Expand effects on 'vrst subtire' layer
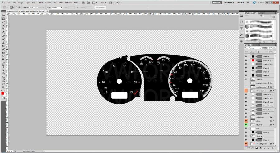This screenshot has width=280, height=153. [273, 117]
